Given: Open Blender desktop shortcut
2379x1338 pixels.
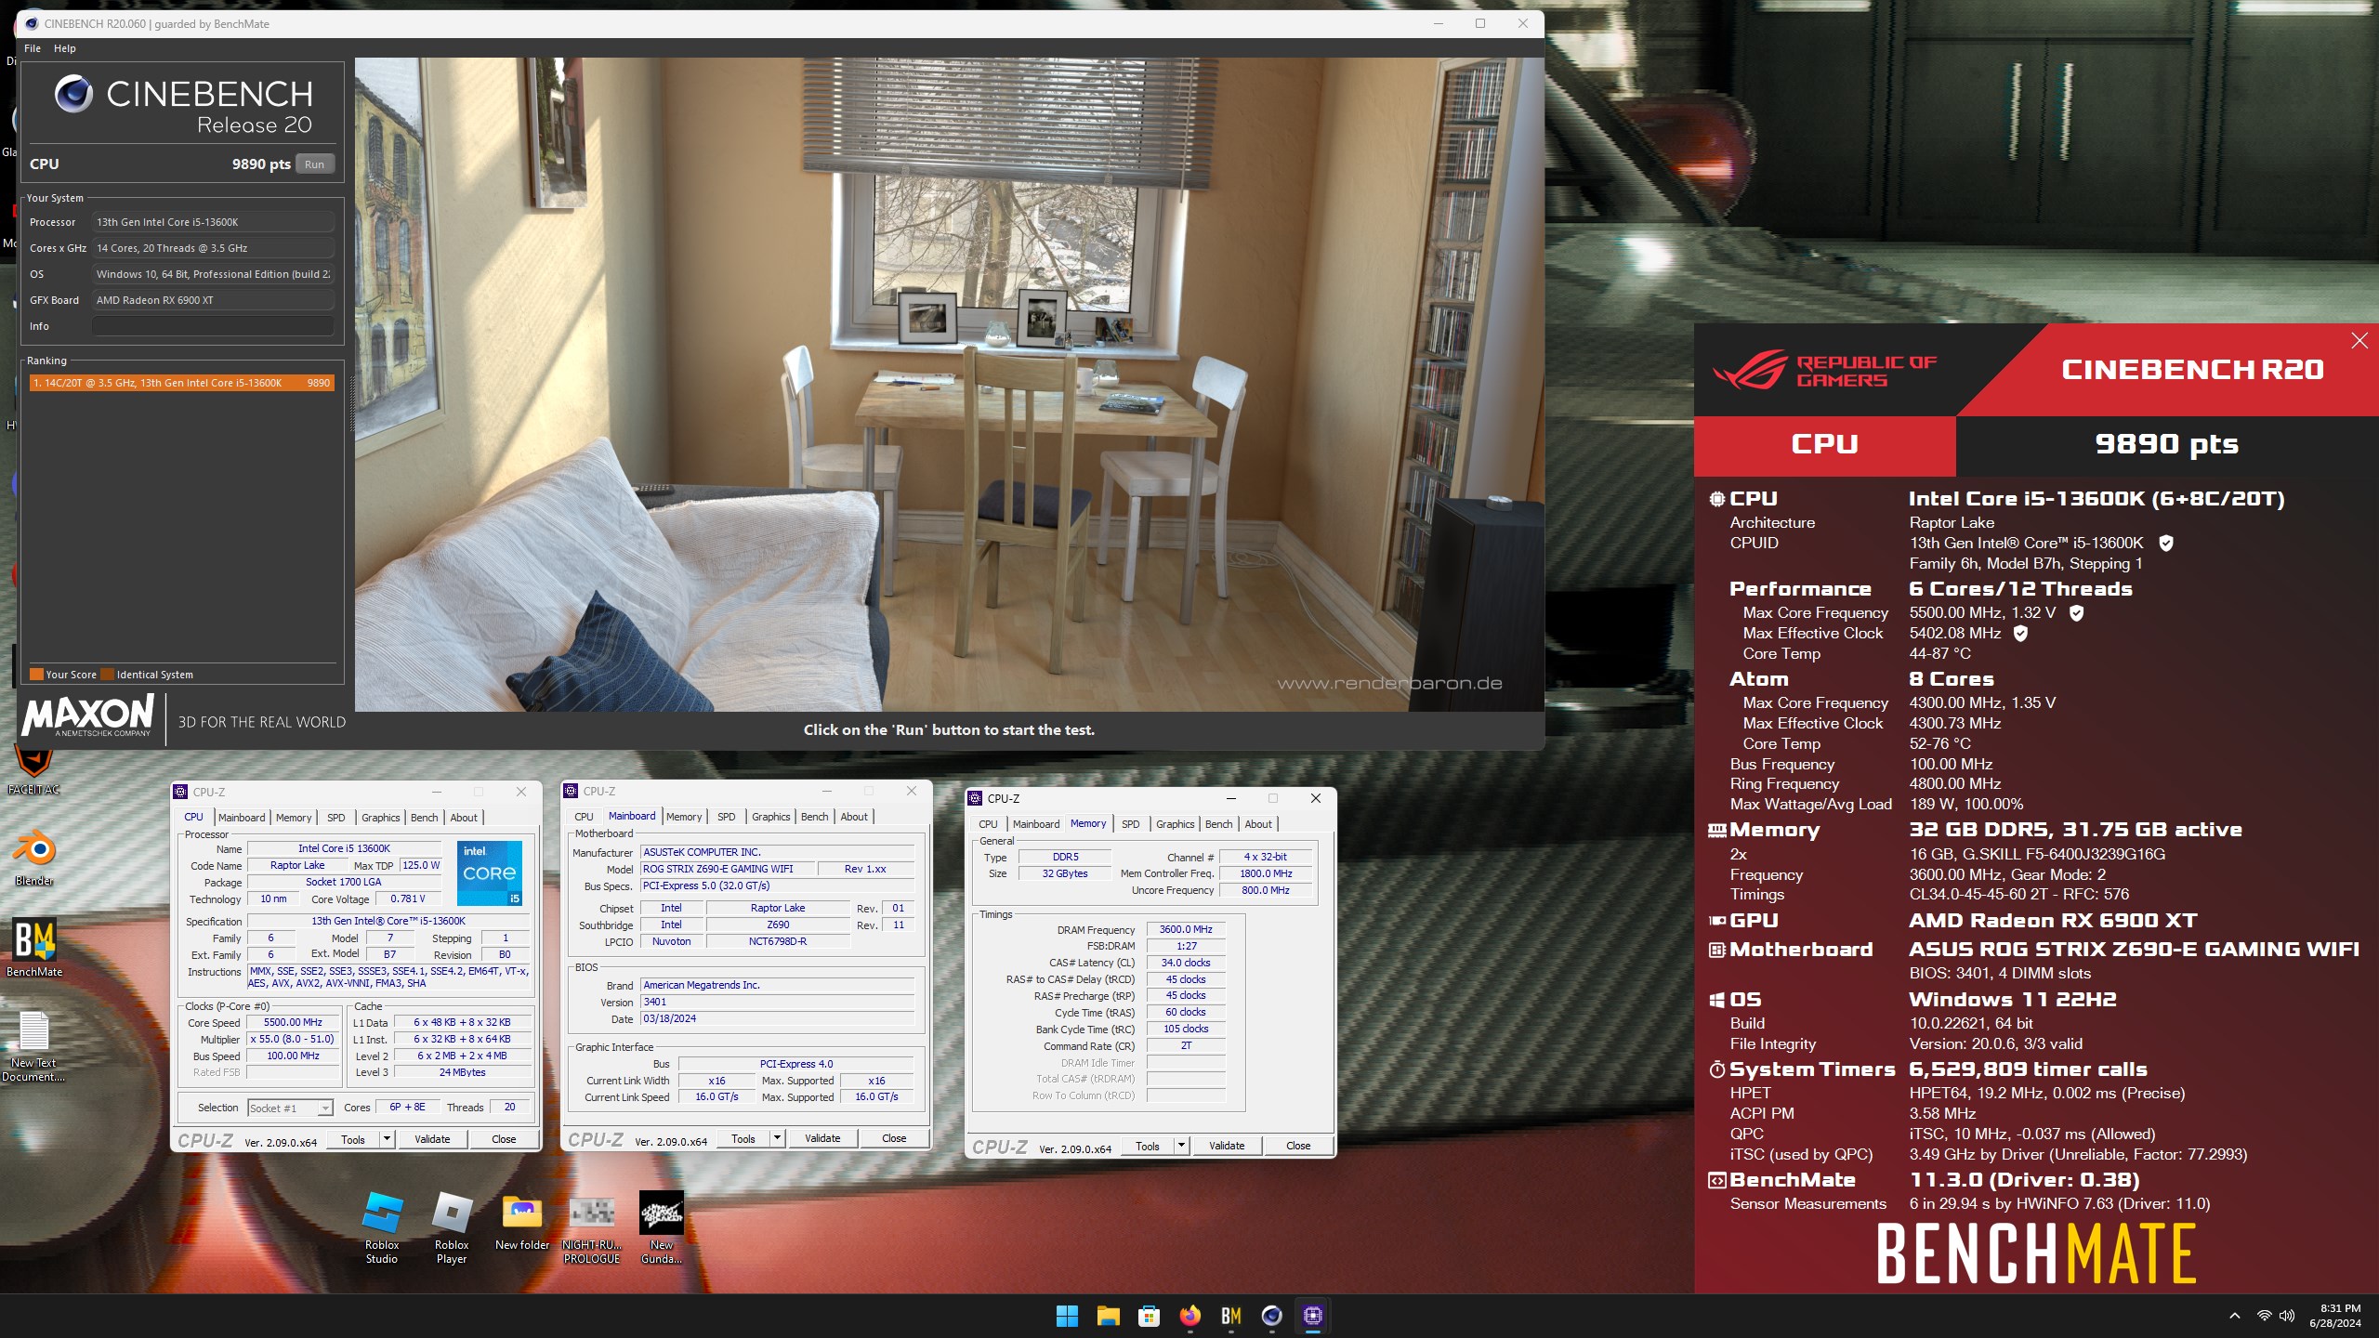Looking at the screenshot, I should pos(34,857).
